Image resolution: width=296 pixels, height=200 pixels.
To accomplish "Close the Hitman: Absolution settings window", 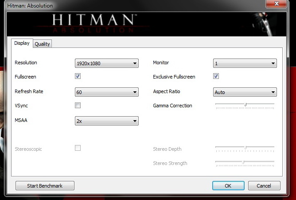I will pos(277,4).
